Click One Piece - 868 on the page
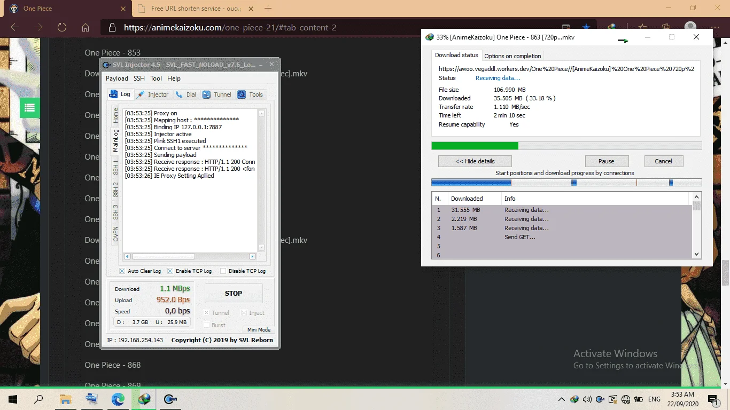The image size is (730, 410). (x=112, y=365)
